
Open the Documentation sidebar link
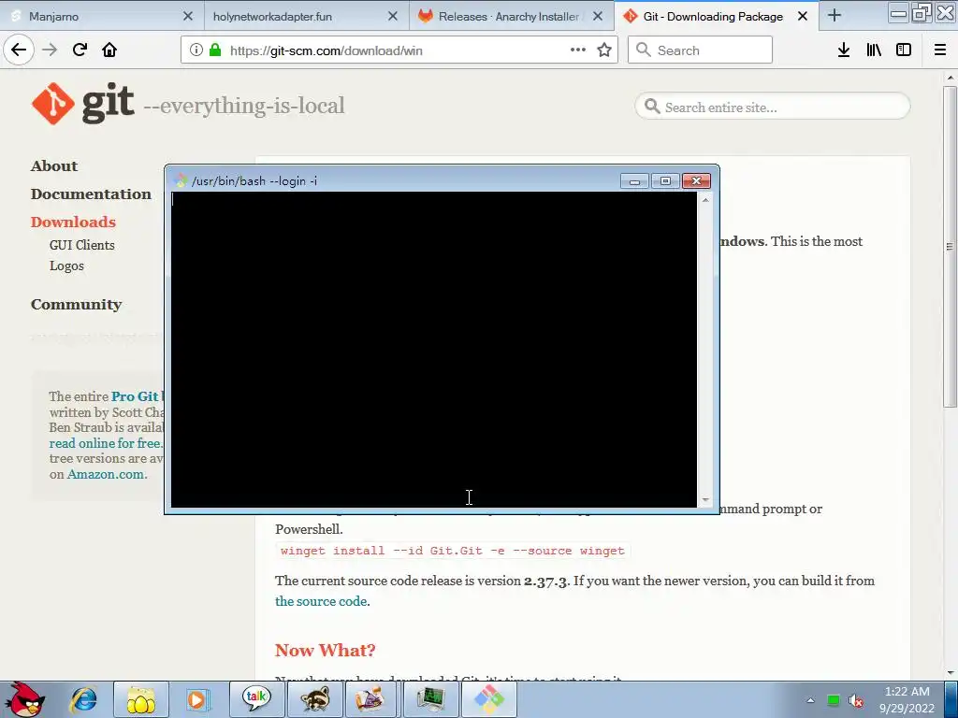[91, 194]
